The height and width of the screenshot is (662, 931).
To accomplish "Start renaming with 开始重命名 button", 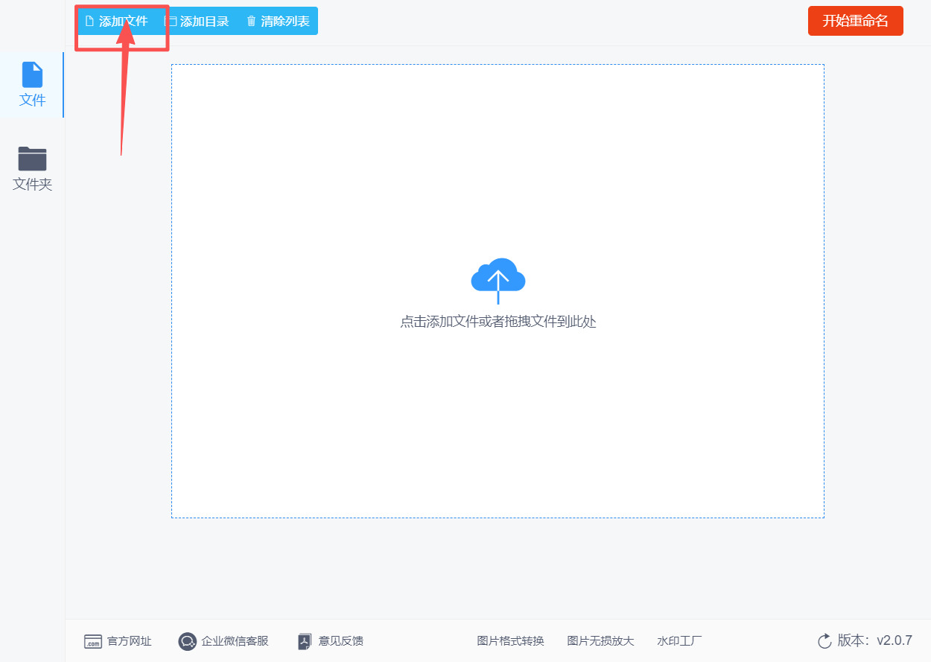I will (x=855, y=21).
